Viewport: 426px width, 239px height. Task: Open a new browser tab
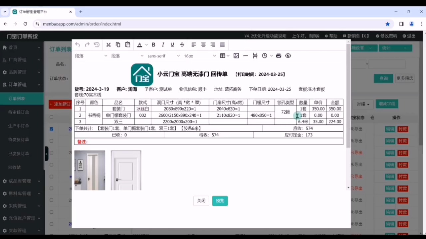(81, 12)
